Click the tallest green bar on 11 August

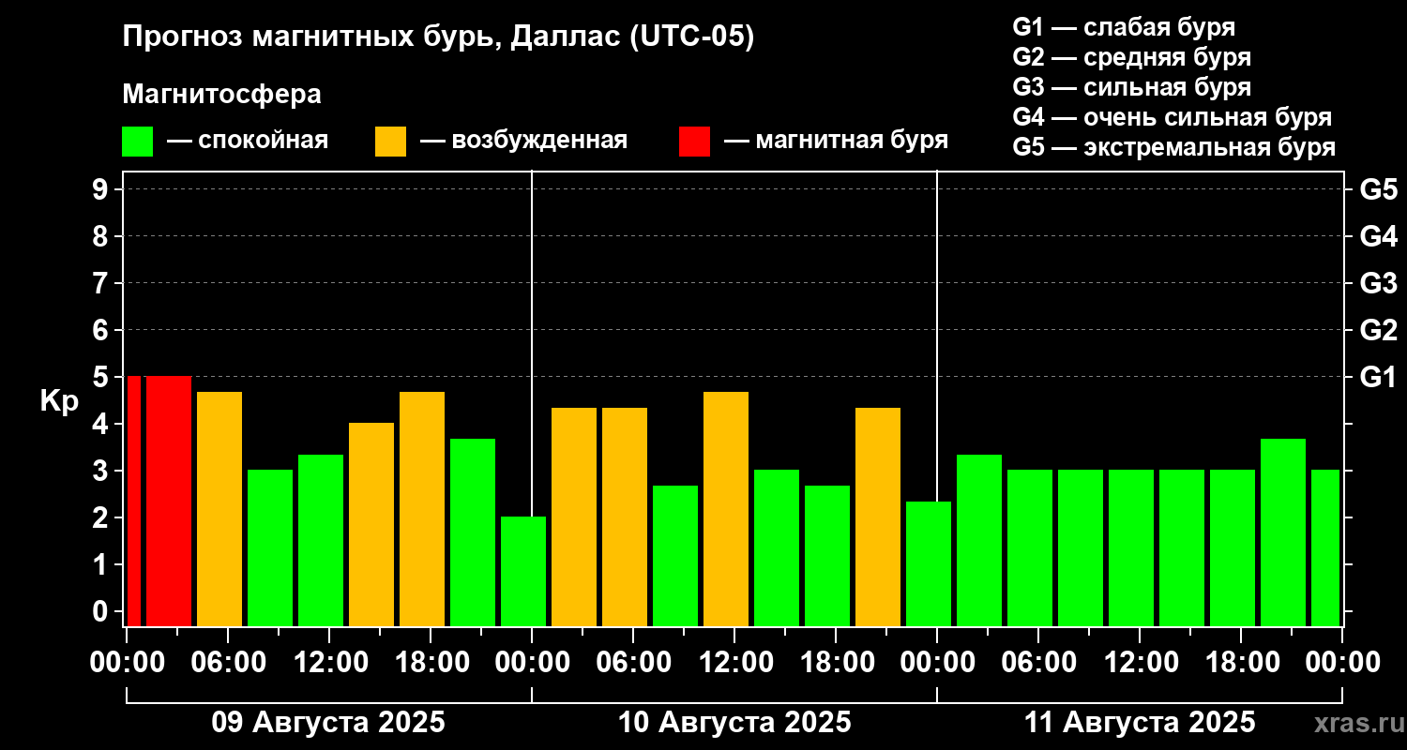click(x=1283, y=532)
